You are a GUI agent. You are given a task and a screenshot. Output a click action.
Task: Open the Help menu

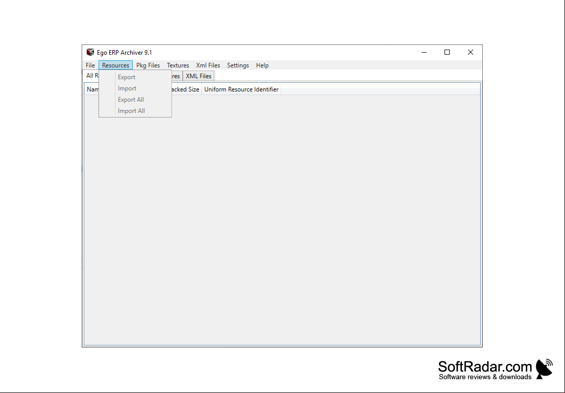262,65
